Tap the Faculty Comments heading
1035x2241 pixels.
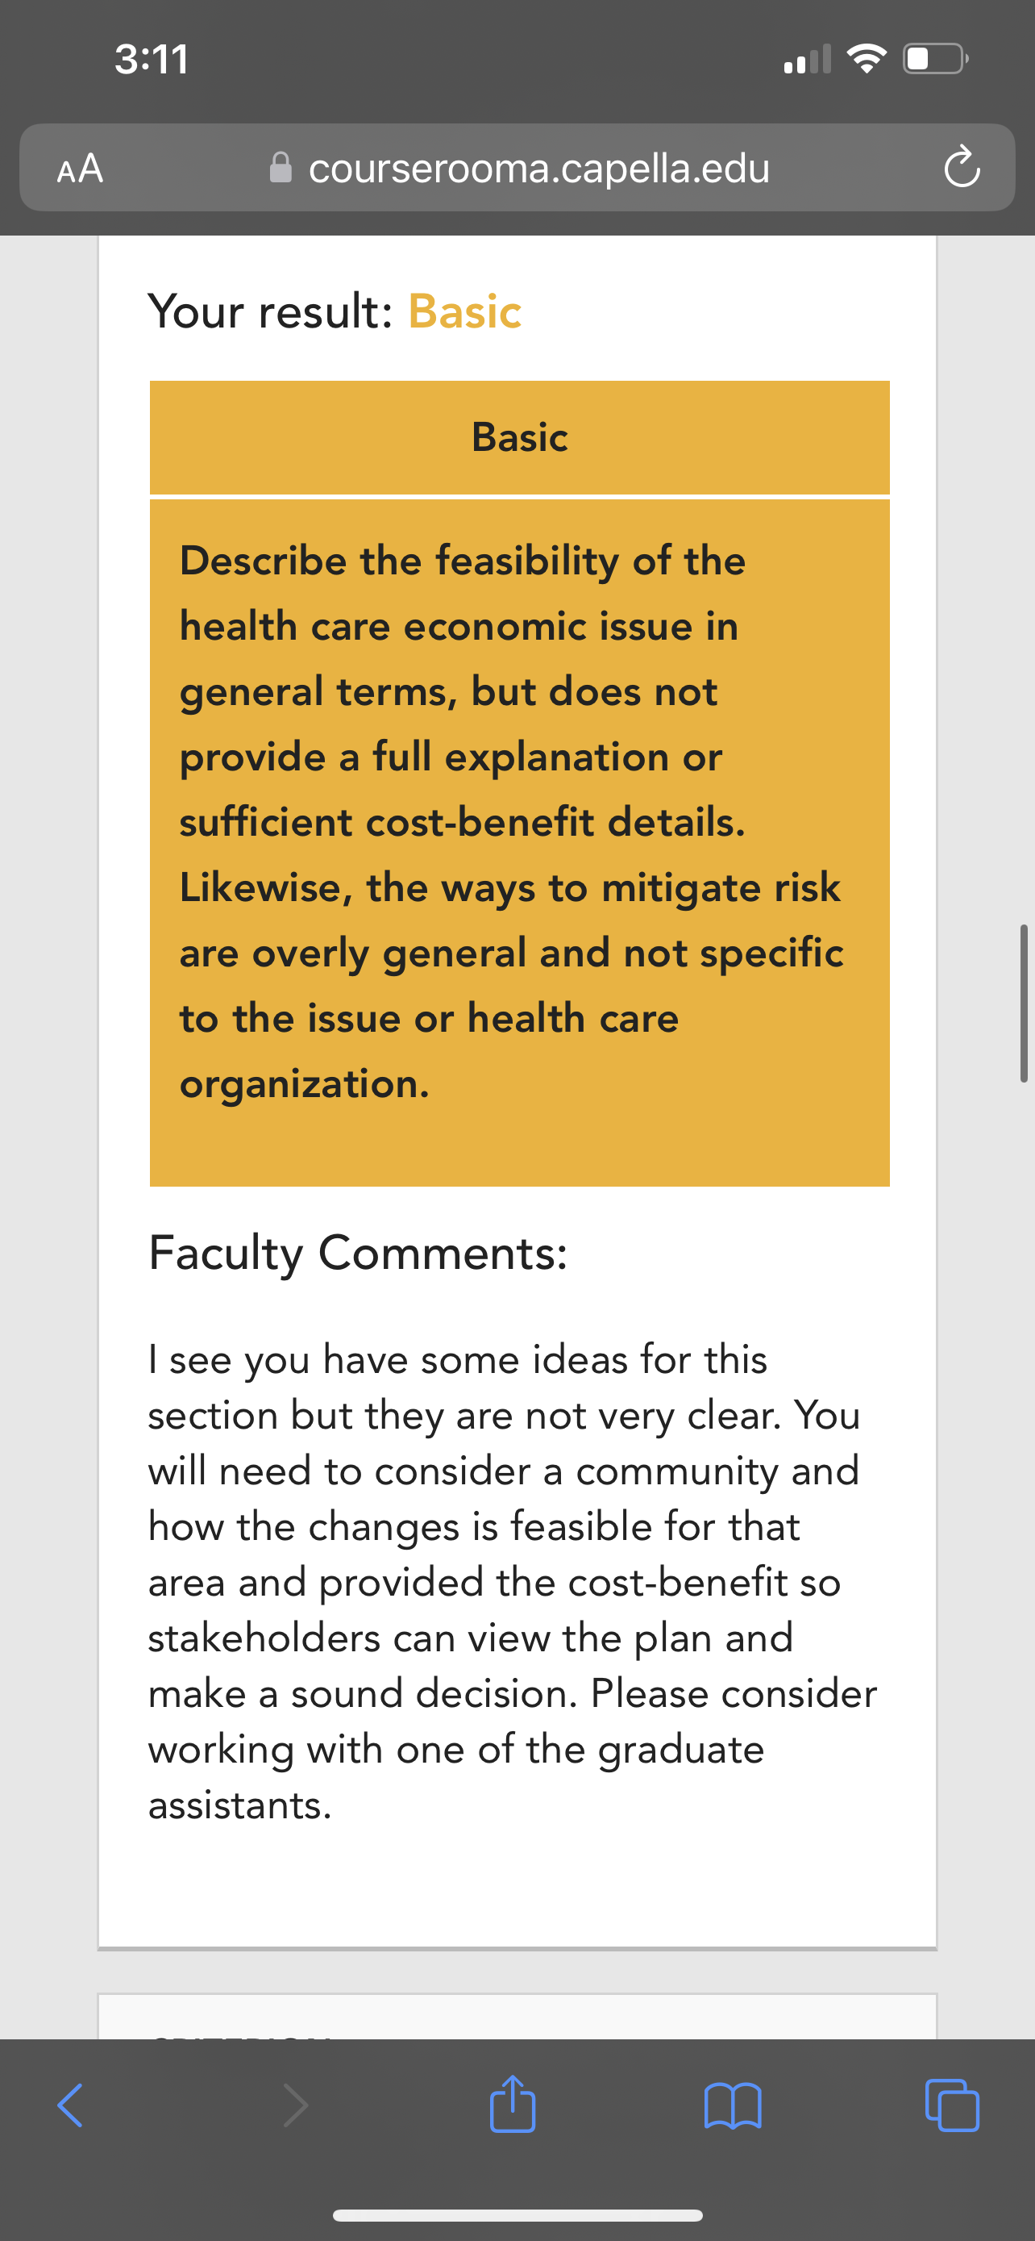coord(358,1253)
